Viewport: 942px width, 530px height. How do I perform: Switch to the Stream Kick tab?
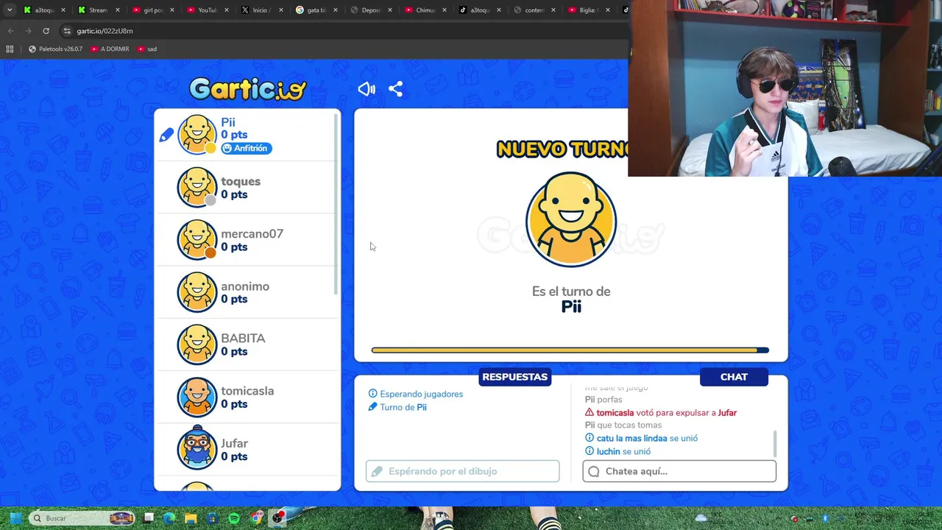coord(98,10)
